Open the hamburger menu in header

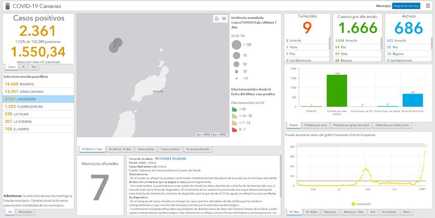point(428,6)
